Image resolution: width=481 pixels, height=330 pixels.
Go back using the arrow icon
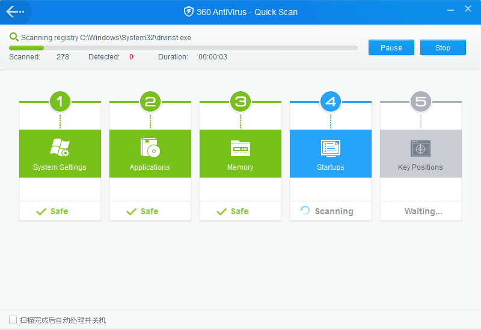(x=15, y=12)
